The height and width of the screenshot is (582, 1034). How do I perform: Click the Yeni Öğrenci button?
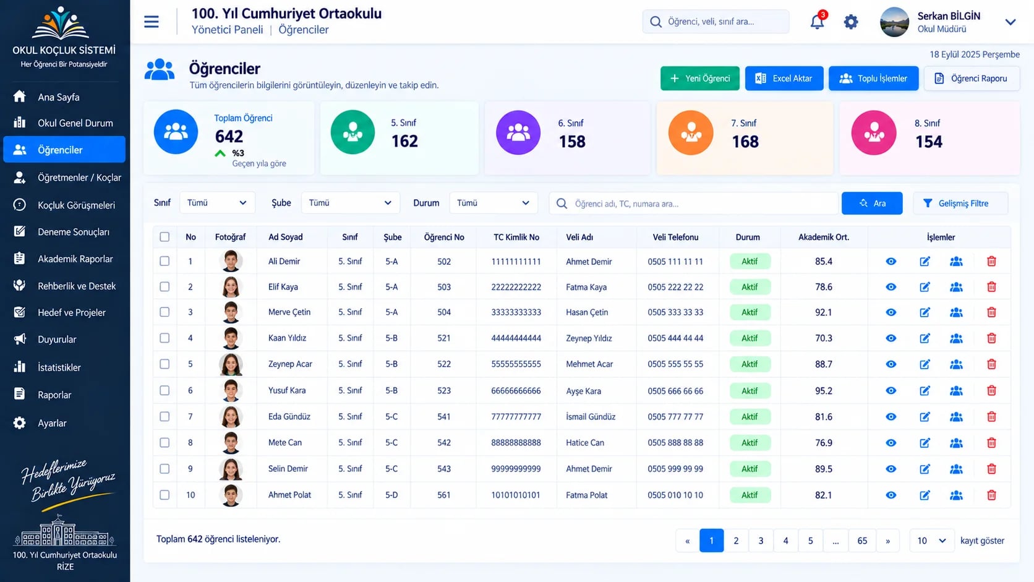click(x=700, y=79)
